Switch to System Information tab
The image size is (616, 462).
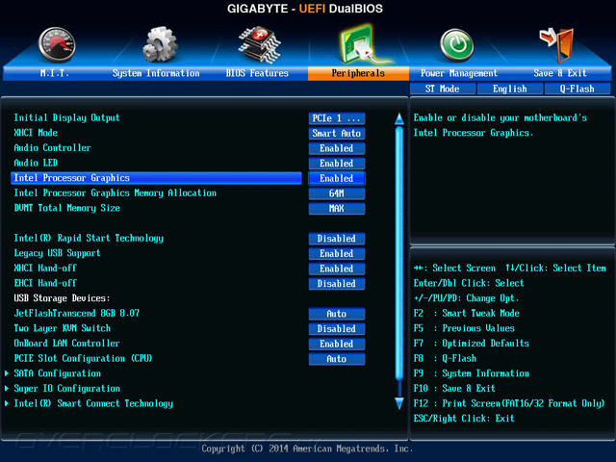click(x=156, y=73)
